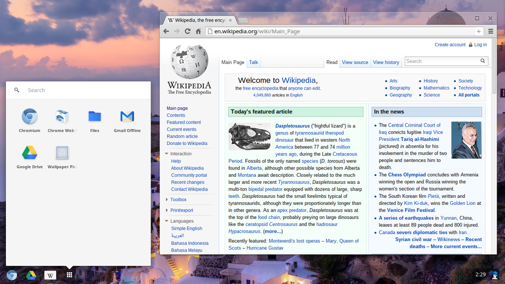Open the Chrome Web Store app
Viewport: 505px width, 284px height.
tap(62, 116)
